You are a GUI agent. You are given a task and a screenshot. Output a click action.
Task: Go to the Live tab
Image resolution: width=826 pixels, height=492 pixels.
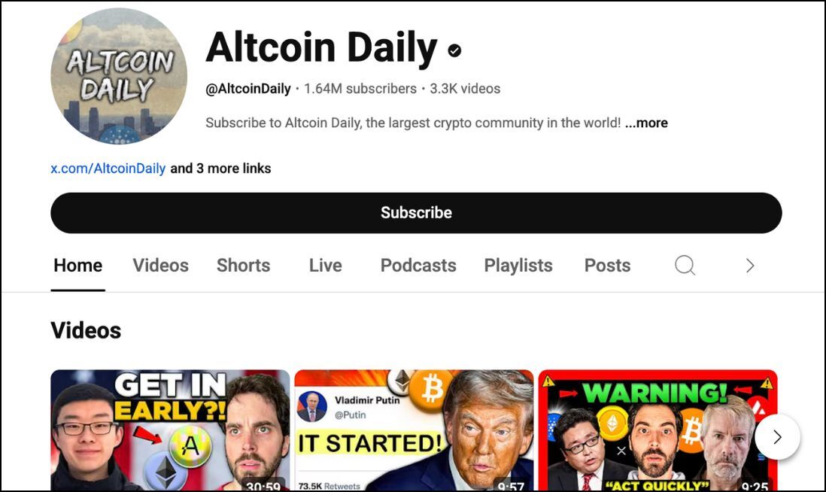pos(326,266)
